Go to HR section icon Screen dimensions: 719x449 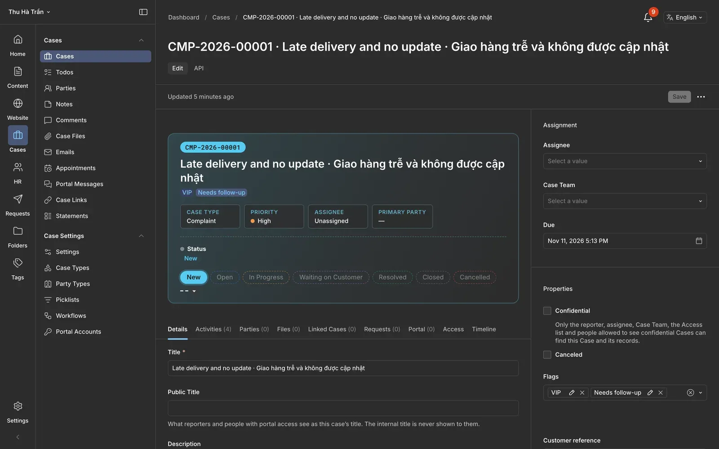pyautogui.click(x=18, y=167)
